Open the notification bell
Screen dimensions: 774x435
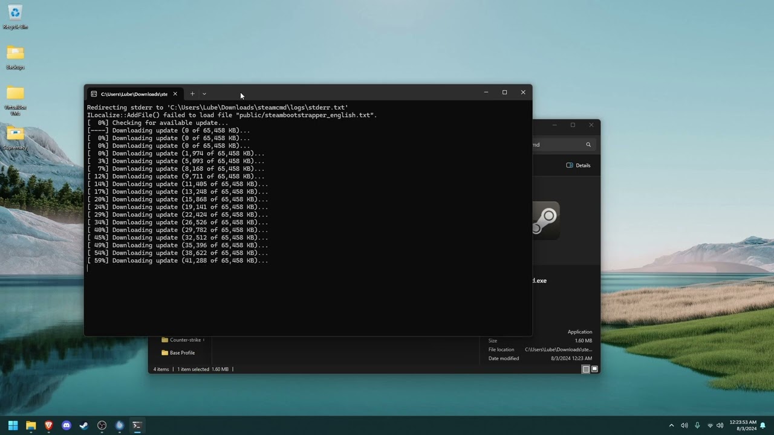pos(763,425)
